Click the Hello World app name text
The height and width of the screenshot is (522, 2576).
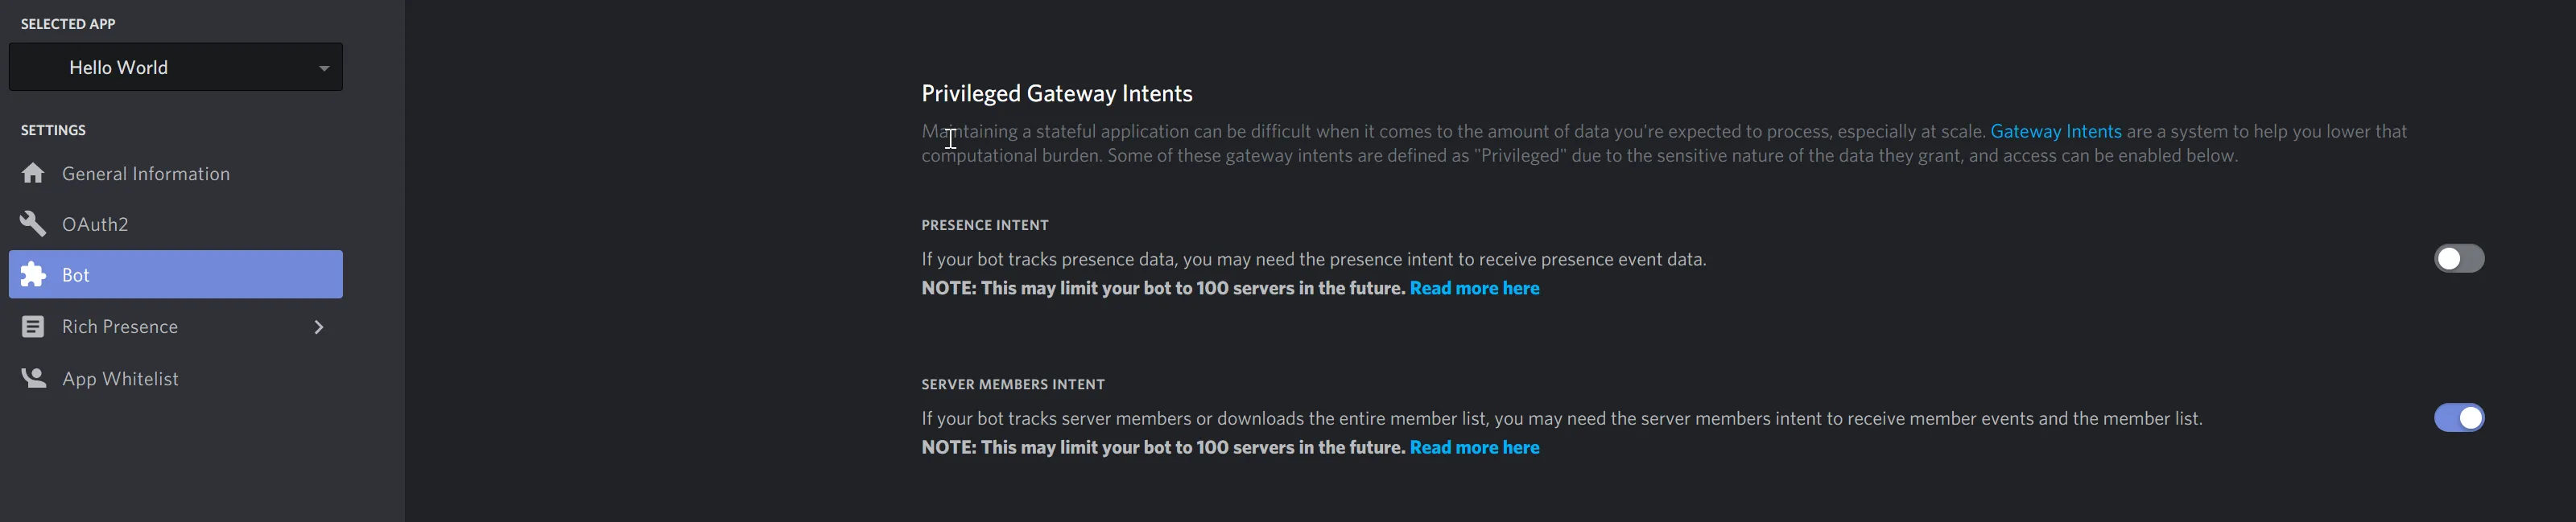click(x=118, y=67)
